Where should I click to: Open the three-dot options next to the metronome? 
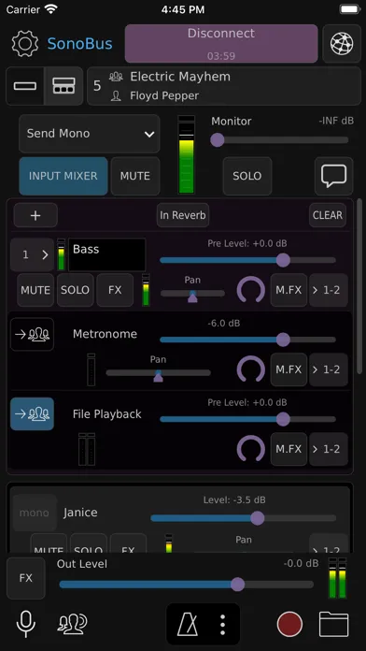click(x=222, y=624)
